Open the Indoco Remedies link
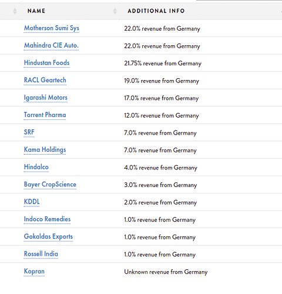Viewport: 282px width, 294px height. (47, 219)
